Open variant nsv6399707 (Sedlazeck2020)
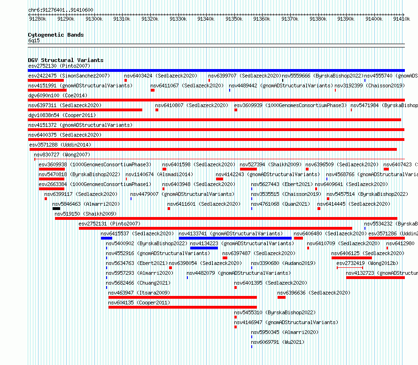The height and width of the screenshot is (365, 418). click(x=245, y=76)
